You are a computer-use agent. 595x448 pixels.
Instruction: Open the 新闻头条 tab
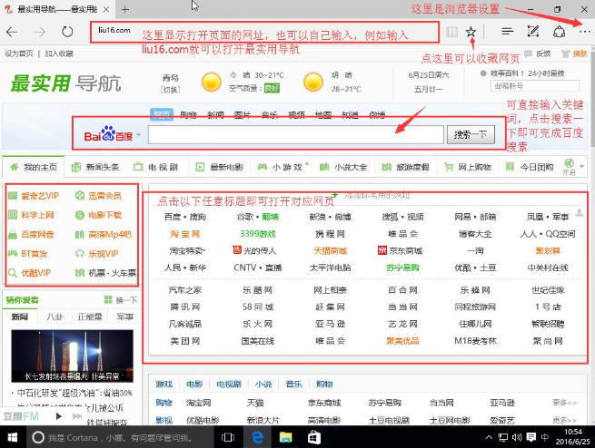pyautogui.click(x=95, y=167)
